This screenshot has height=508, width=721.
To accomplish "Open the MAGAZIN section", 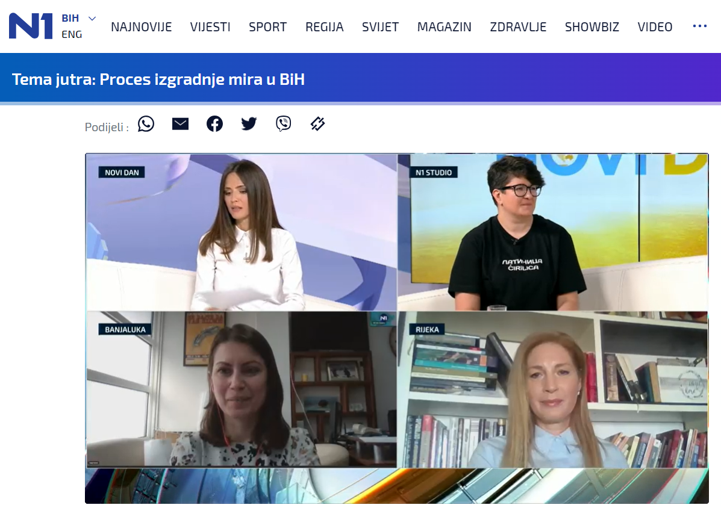I will click(445, 26).
